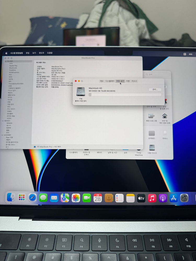
Task: Open System Preferences icon in Dock
Action: point(184,198)
